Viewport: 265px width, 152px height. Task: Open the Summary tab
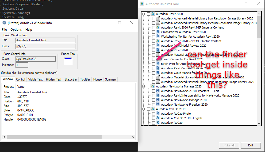click(x=111, y=79)
